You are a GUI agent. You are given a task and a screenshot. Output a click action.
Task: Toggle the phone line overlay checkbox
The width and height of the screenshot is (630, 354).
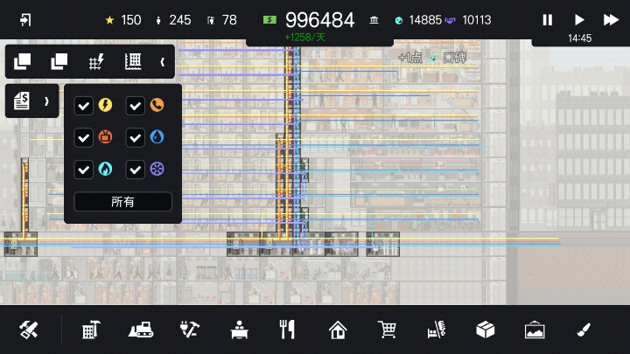[136, 106]
